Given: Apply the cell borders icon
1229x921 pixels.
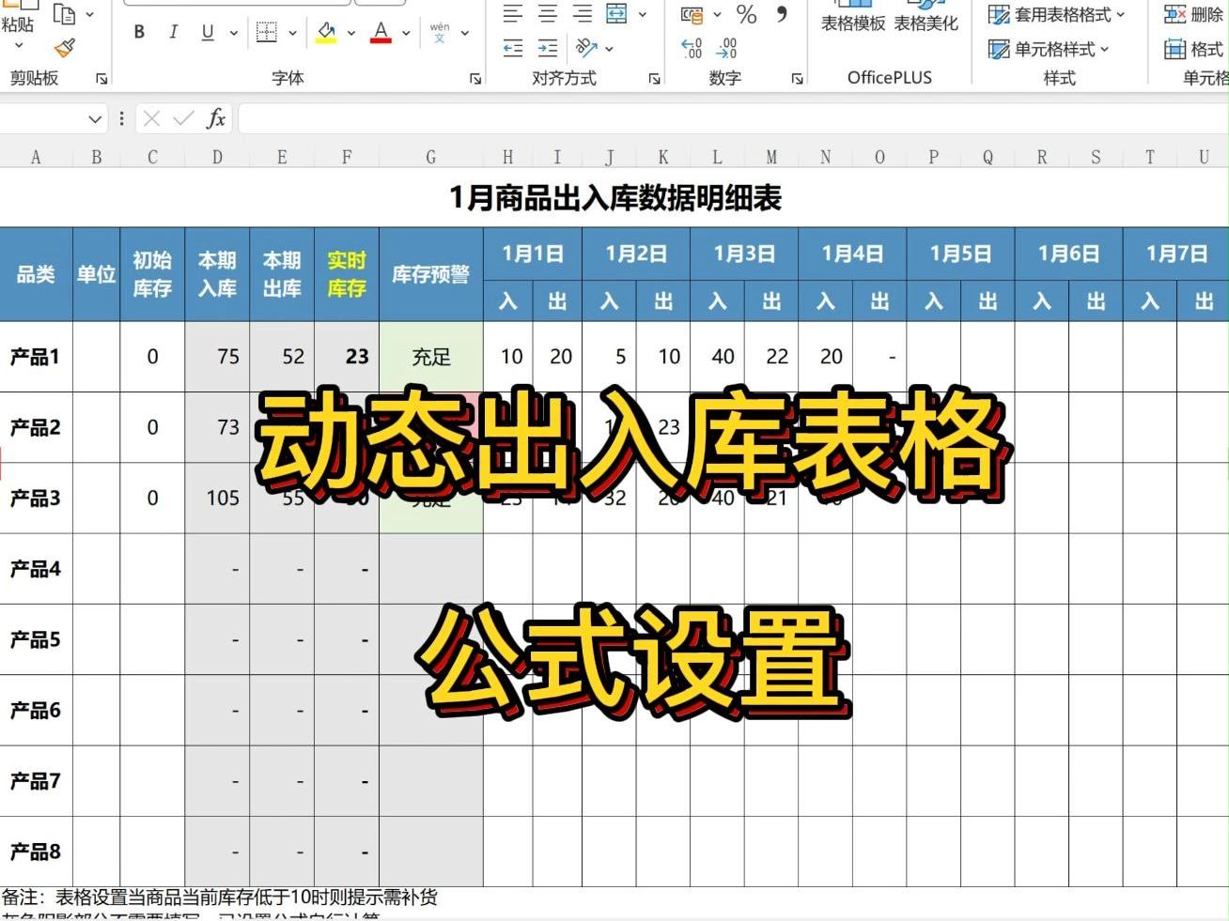Looking at the screenshot, I should click(x=267, y=33).
